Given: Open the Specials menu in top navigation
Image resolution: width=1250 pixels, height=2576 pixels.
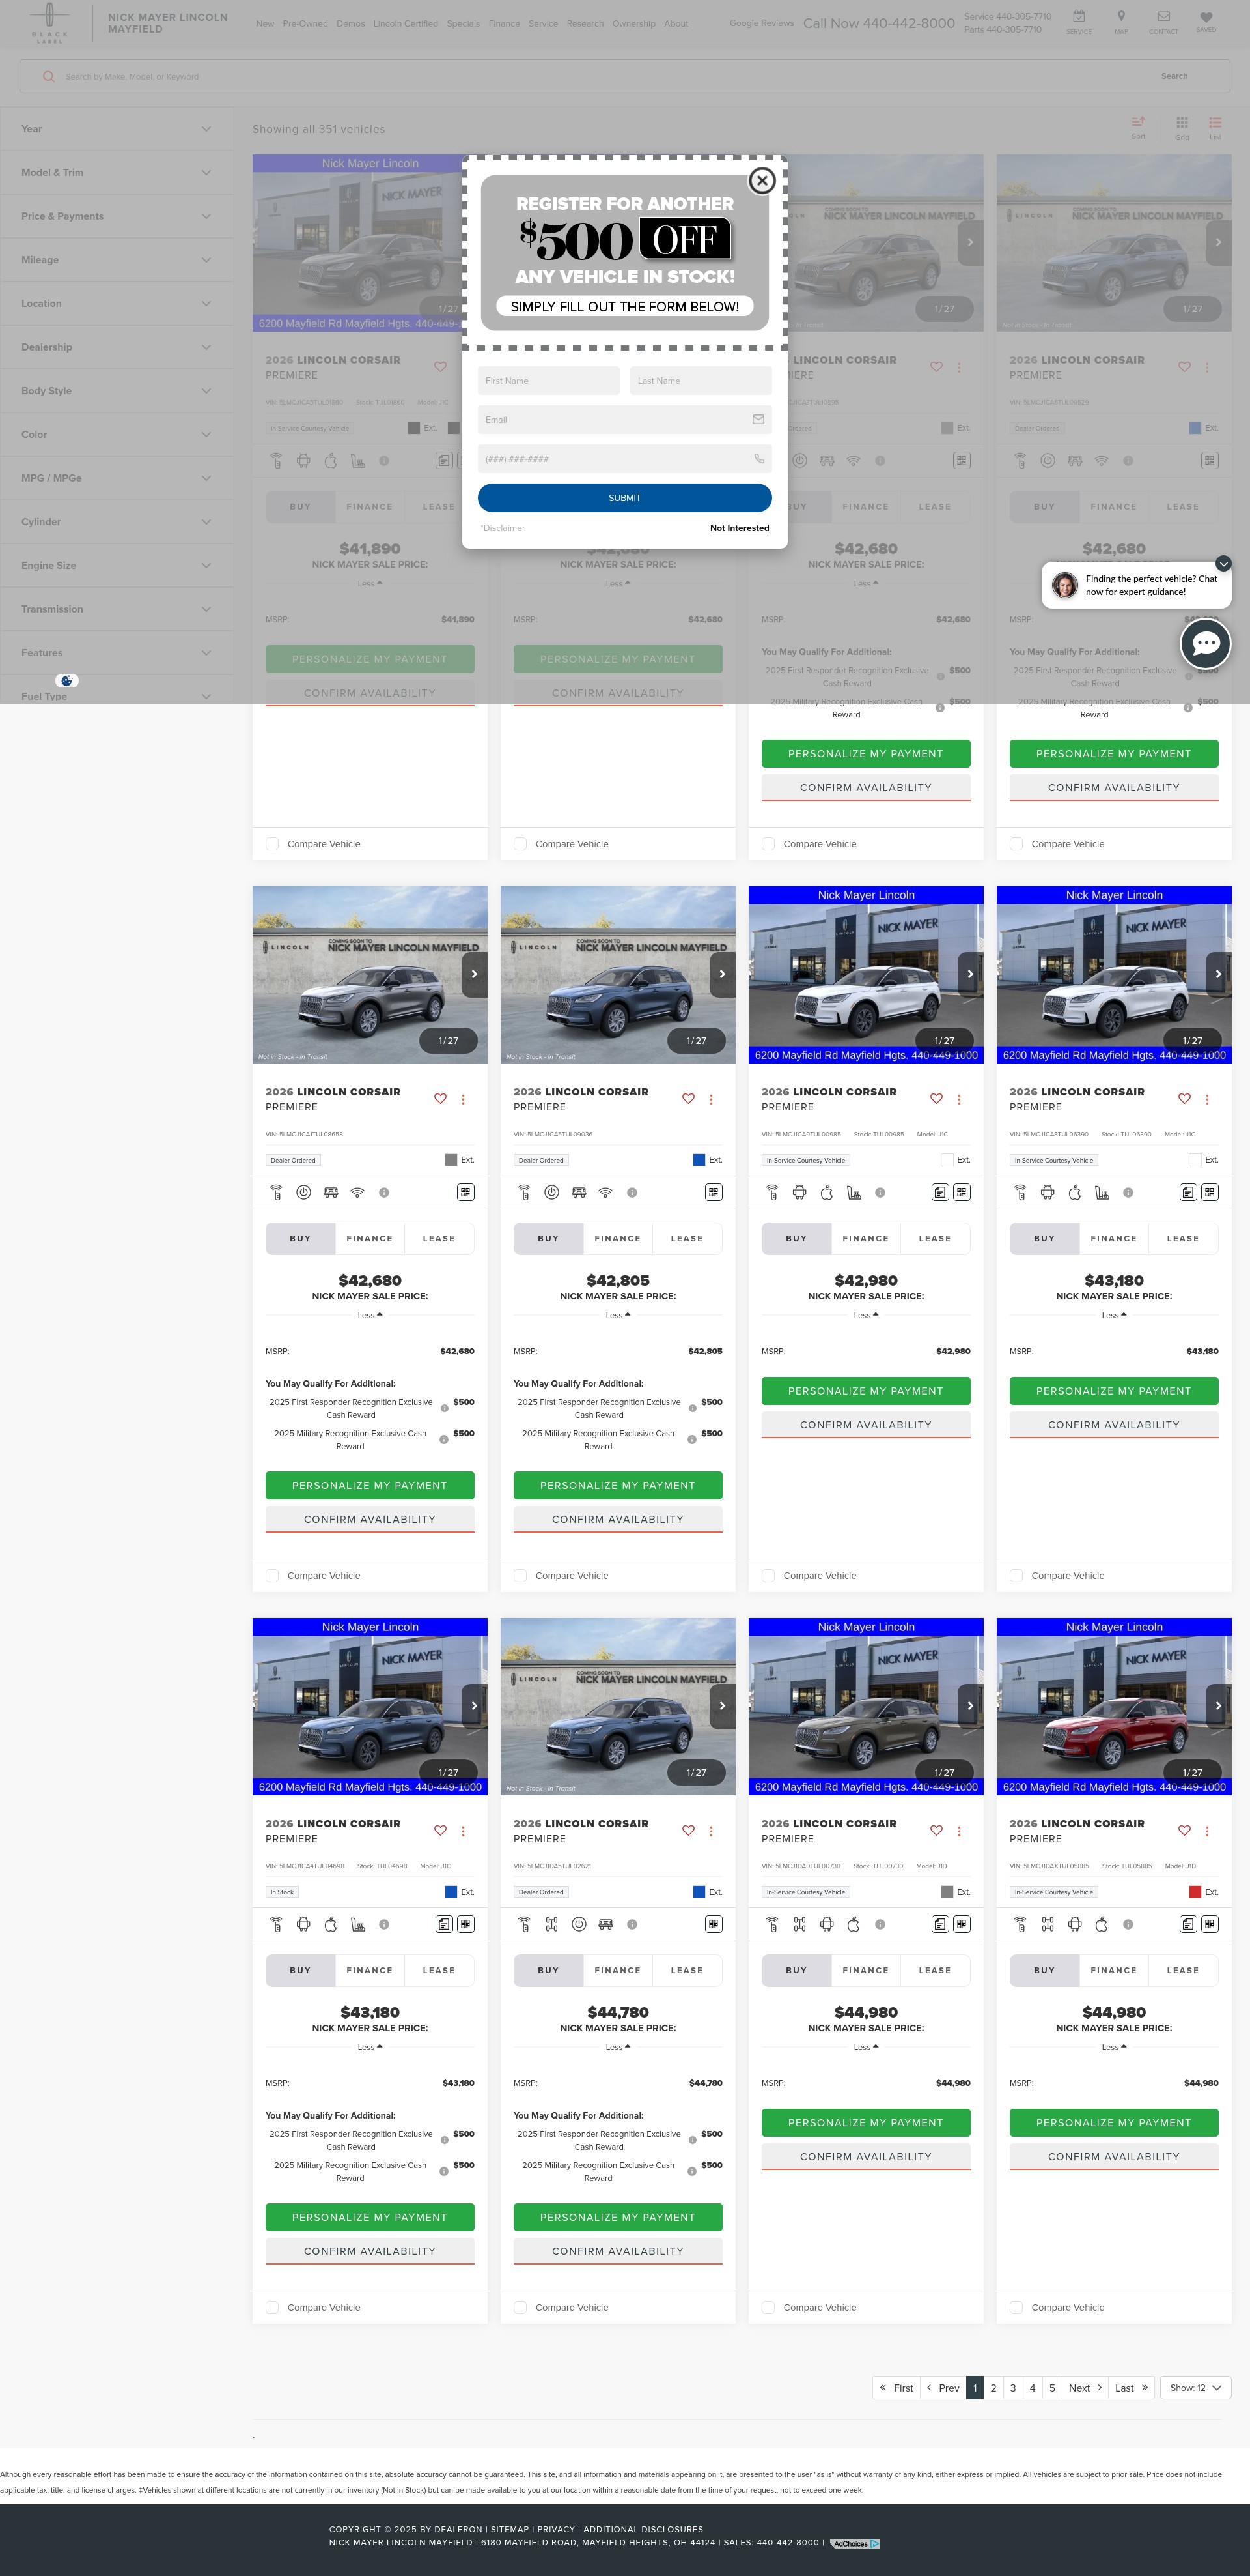Looking at the screenshot, I should coord(464,23).
